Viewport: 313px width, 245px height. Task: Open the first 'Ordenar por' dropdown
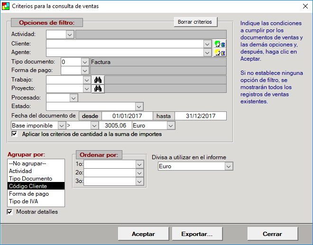tap(139, 164)
